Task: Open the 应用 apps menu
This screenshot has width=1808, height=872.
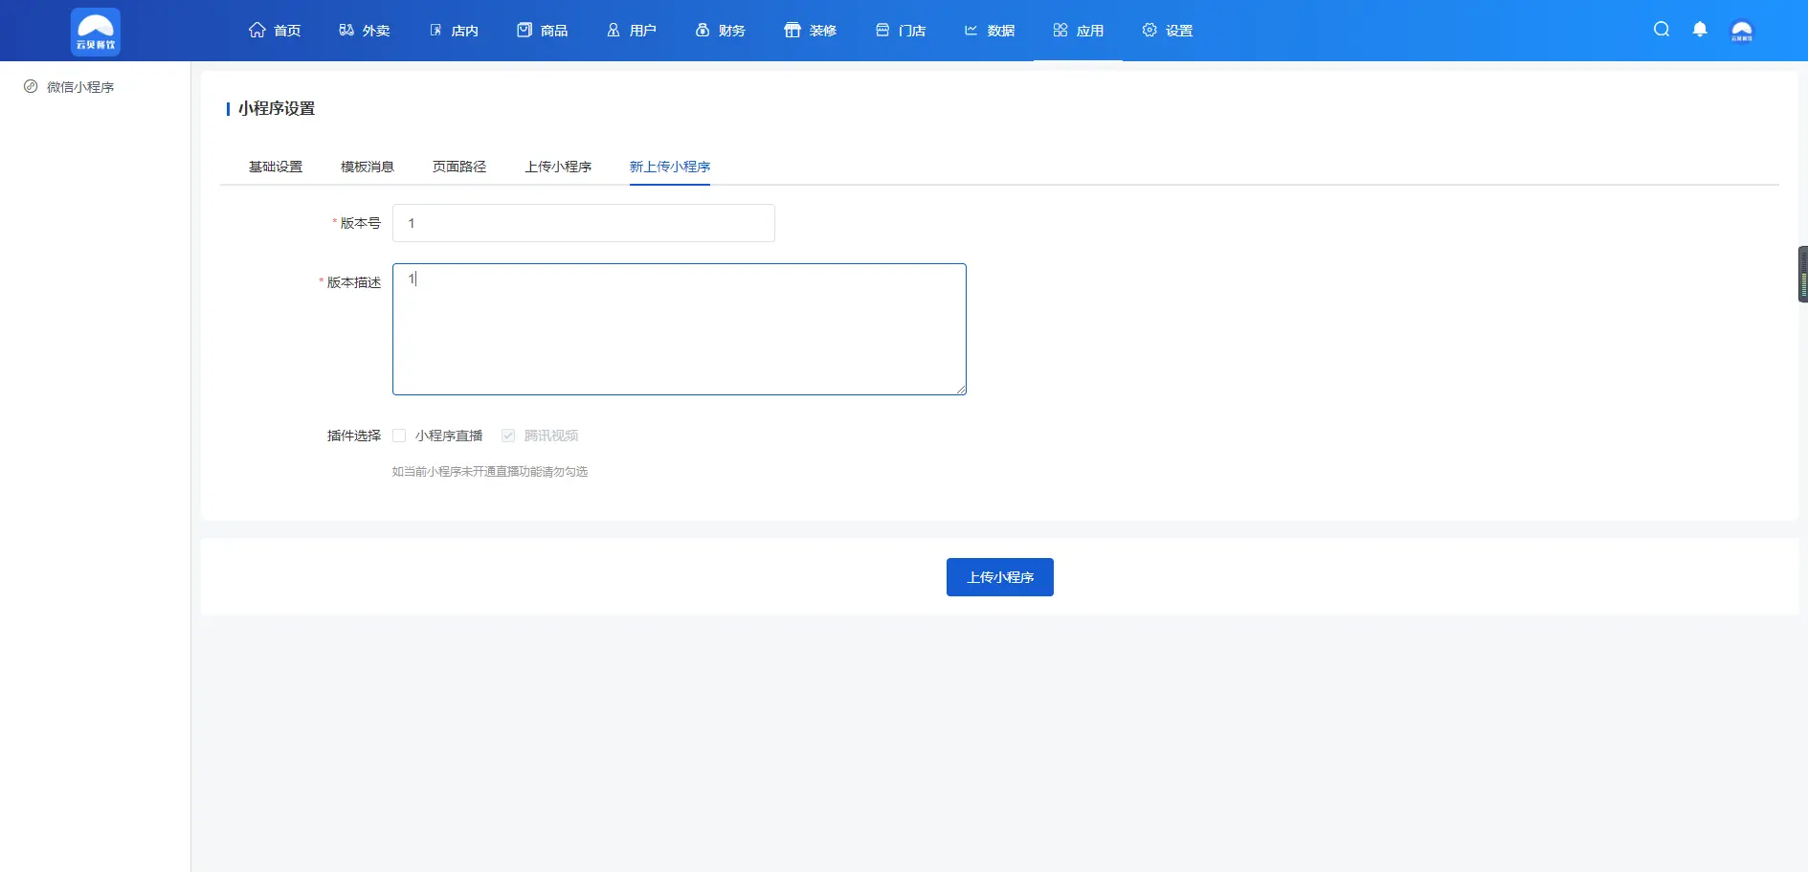Action: (x=1079, y=31)
